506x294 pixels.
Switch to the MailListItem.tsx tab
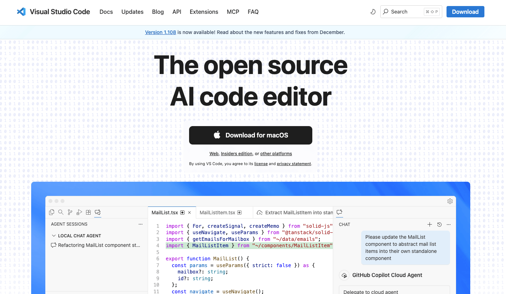217,213
